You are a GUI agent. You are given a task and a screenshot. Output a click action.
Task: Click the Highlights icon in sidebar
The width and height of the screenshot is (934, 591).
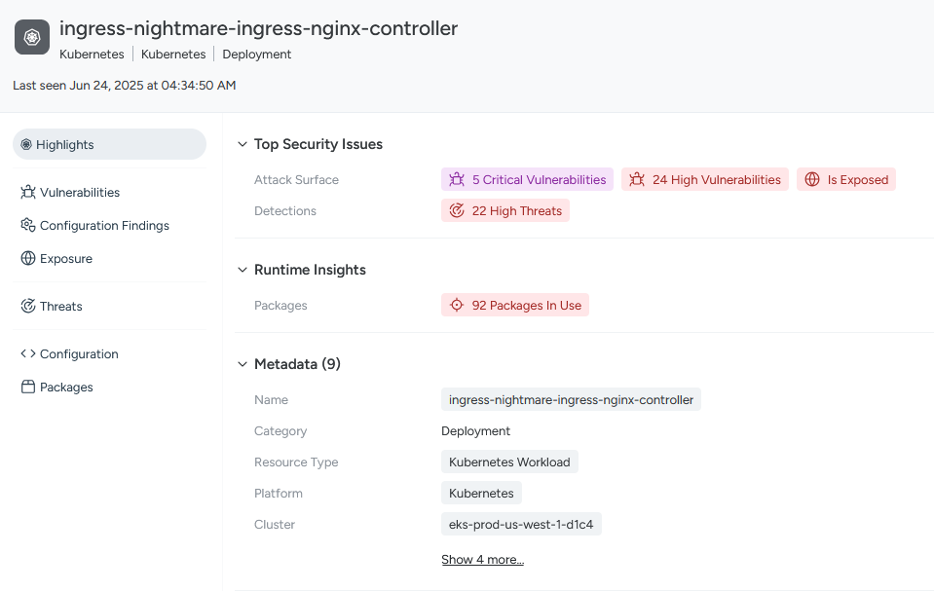pos(26,144)
